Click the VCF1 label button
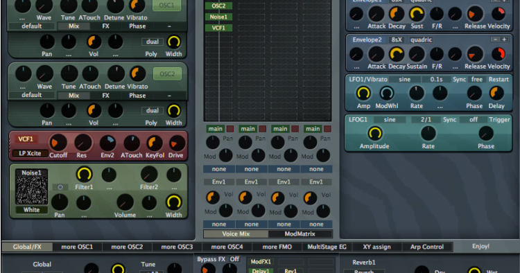 pyautogui.click(x=26, y=139)
